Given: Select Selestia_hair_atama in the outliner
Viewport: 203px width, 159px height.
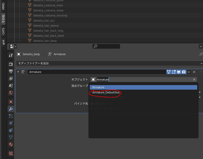Looking at the screenshot, I should [x=46, y=26].
